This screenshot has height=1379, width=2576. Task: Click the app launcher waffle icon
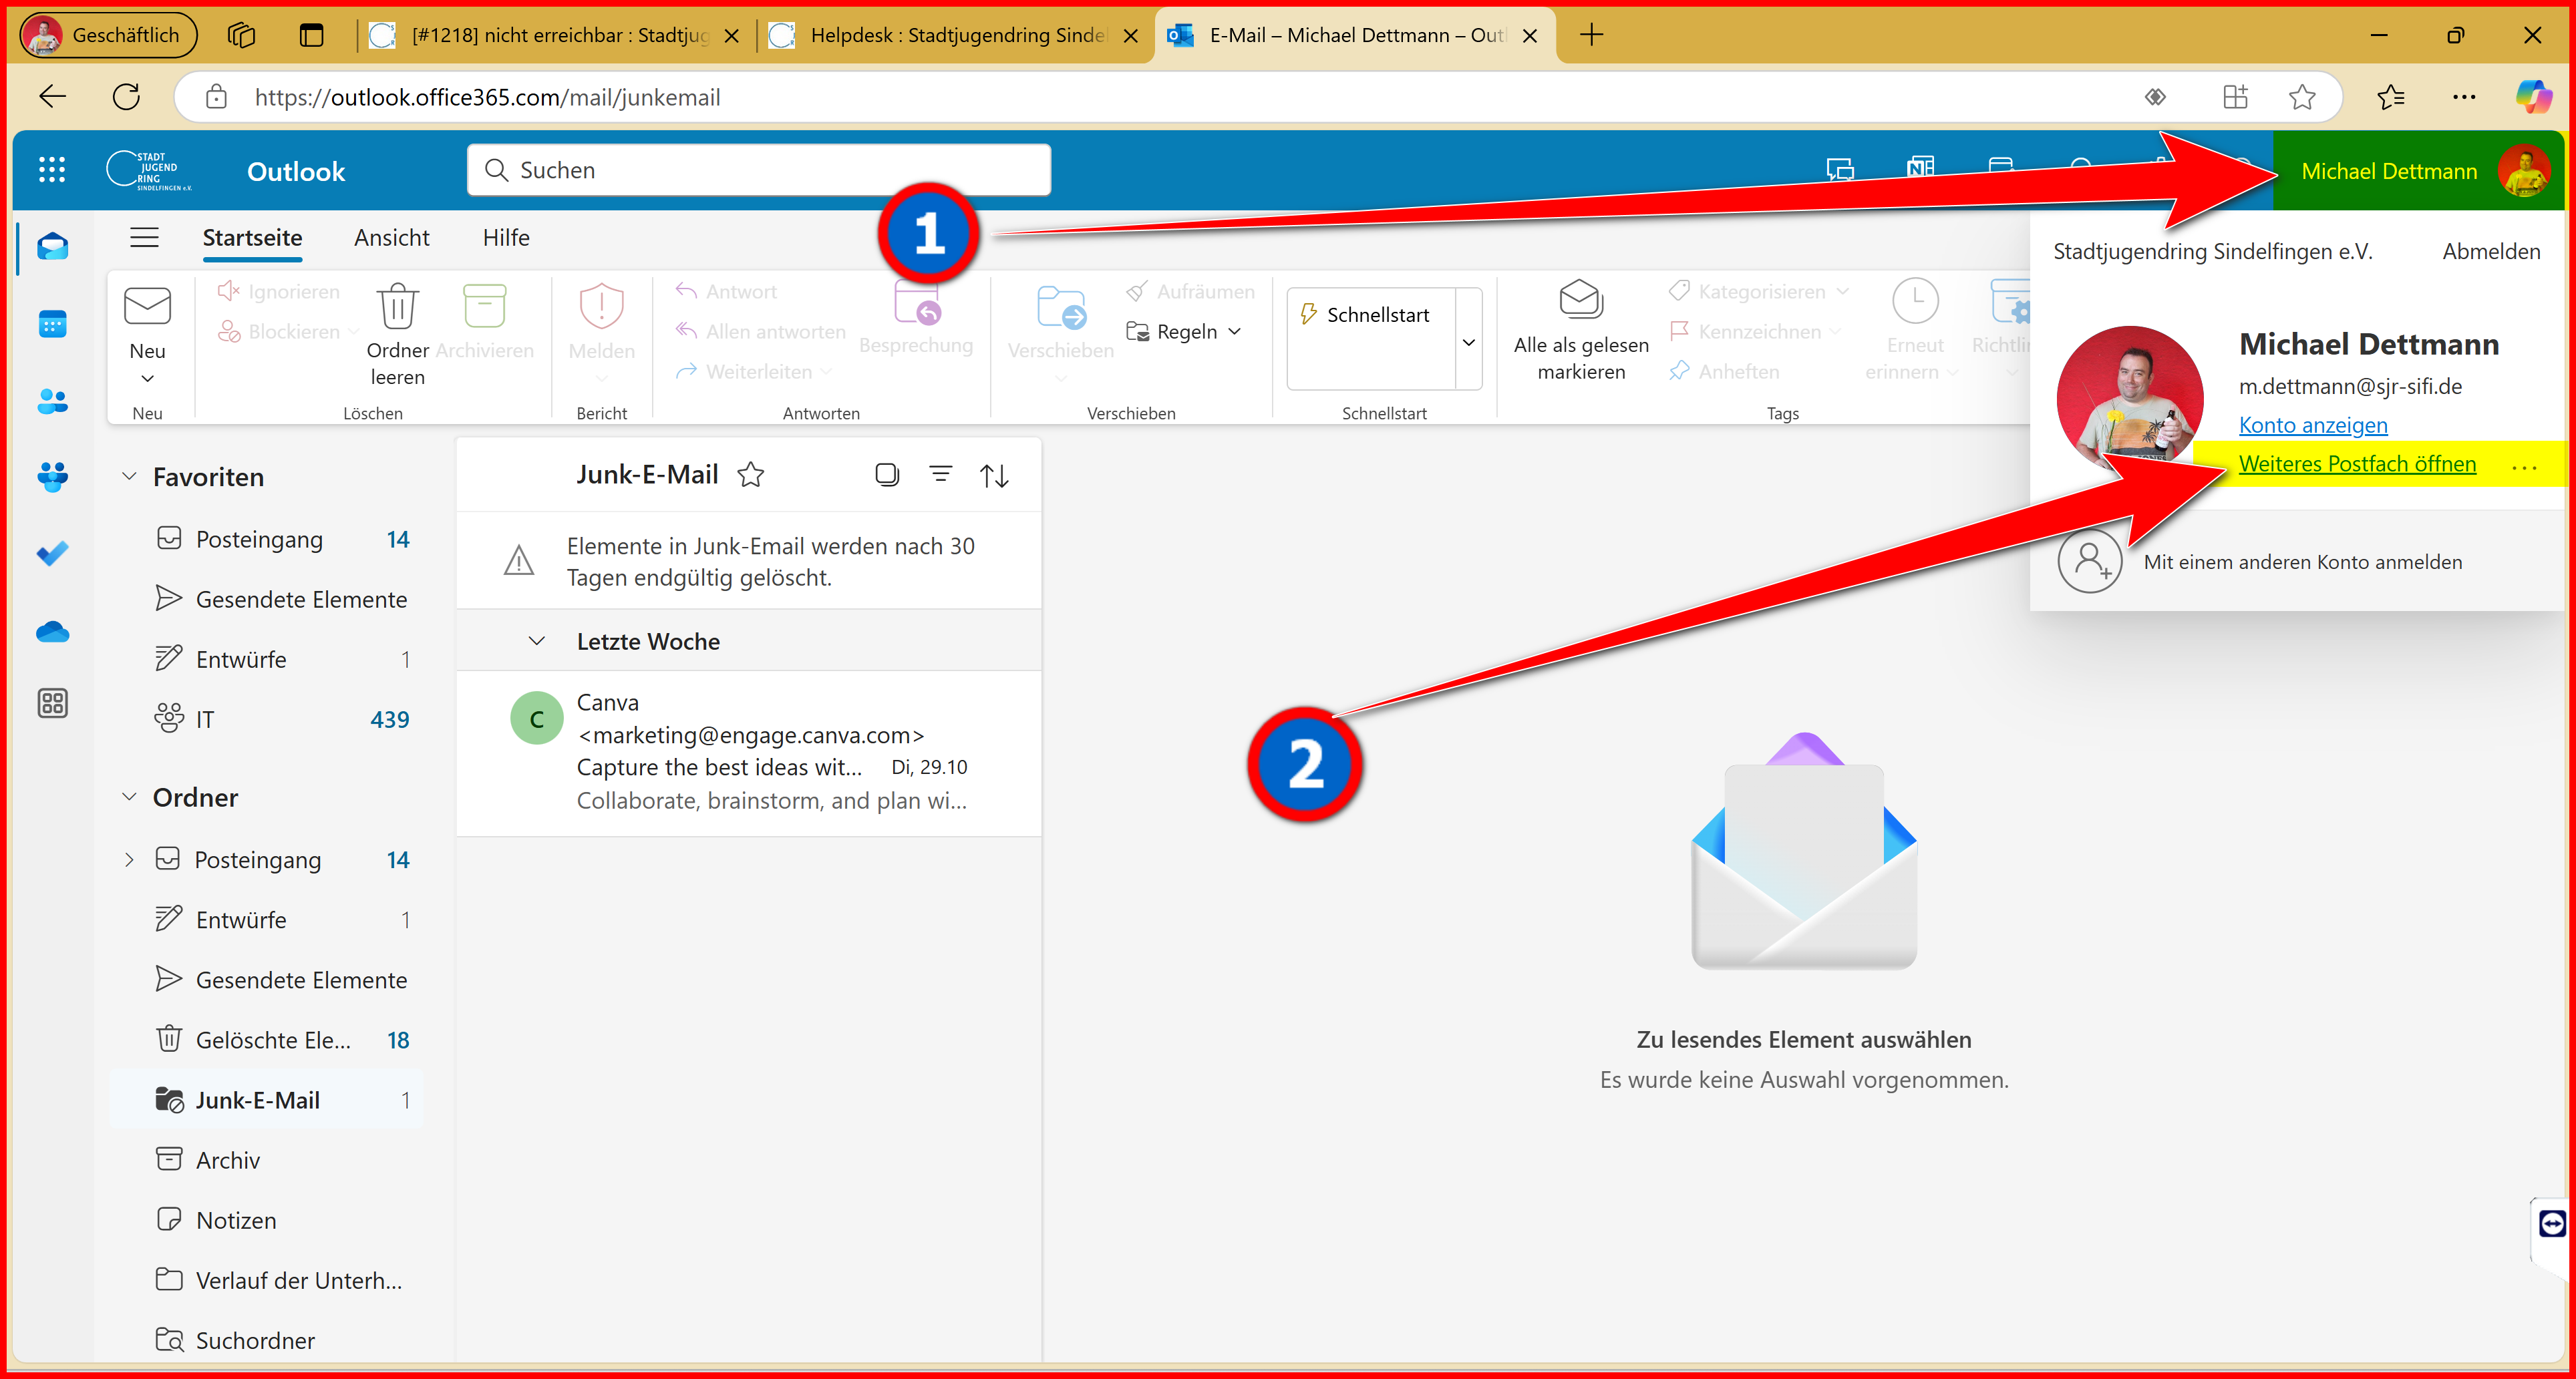(52, 170)
